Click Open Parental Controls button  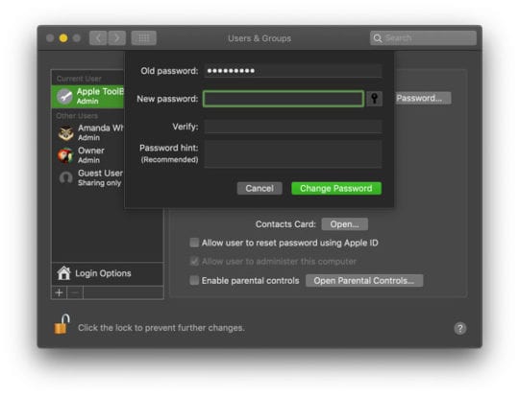click(364, 280)
